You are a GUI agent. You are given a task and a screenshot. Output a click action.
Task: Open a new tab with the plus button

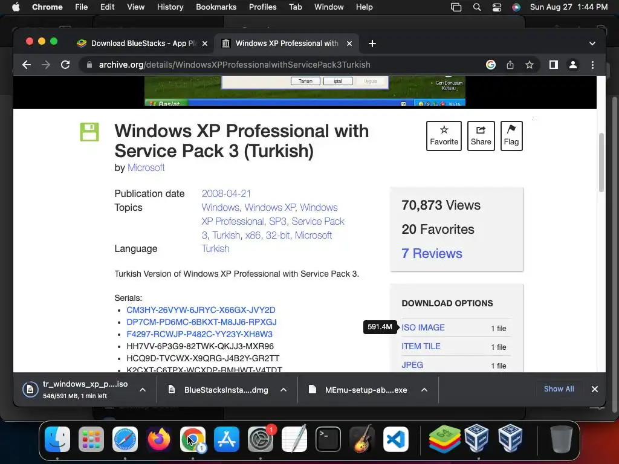pos(372,43)
